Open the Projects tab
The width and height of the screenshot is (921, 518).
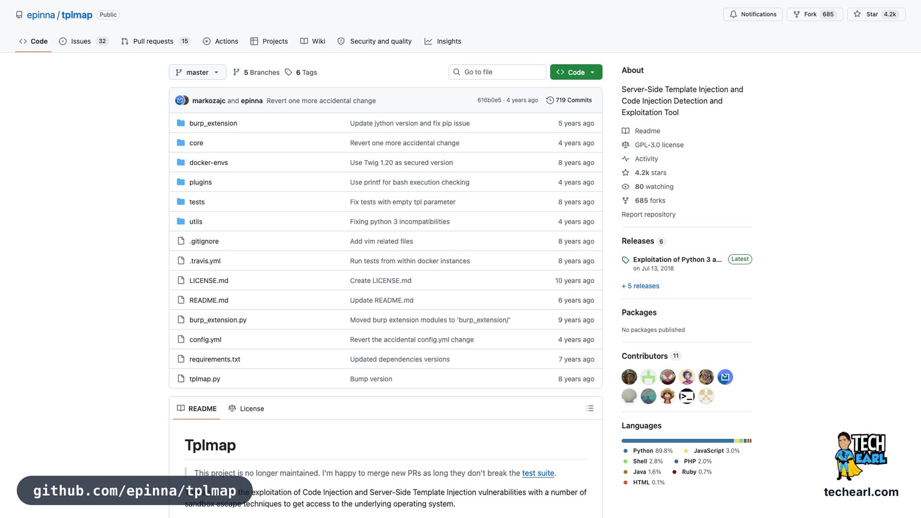coord(269,41)
